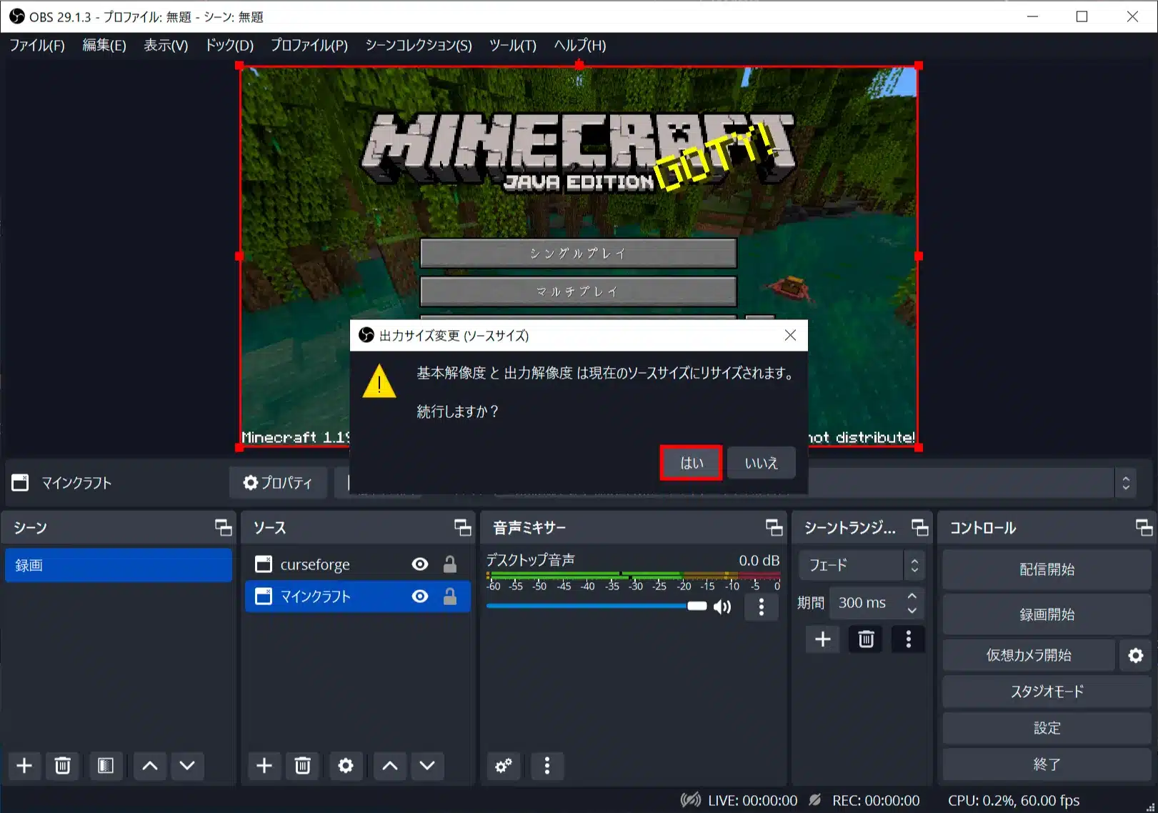Open the ツール(T) menu
Image resolution: width=1158 pixels, height=813 pixels.
[x=512, y=45]
